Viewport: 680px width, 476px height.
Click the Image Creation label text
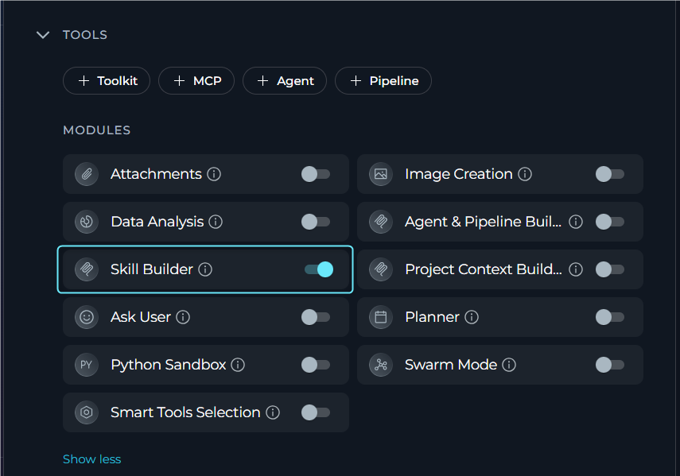coord(459,174)
